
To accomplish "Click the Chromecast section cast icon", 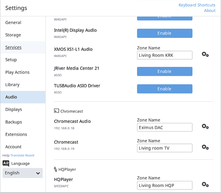I will (57, 111).
